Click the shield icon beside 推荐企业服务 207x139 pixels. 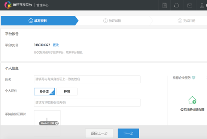click(x=194, y=78)
